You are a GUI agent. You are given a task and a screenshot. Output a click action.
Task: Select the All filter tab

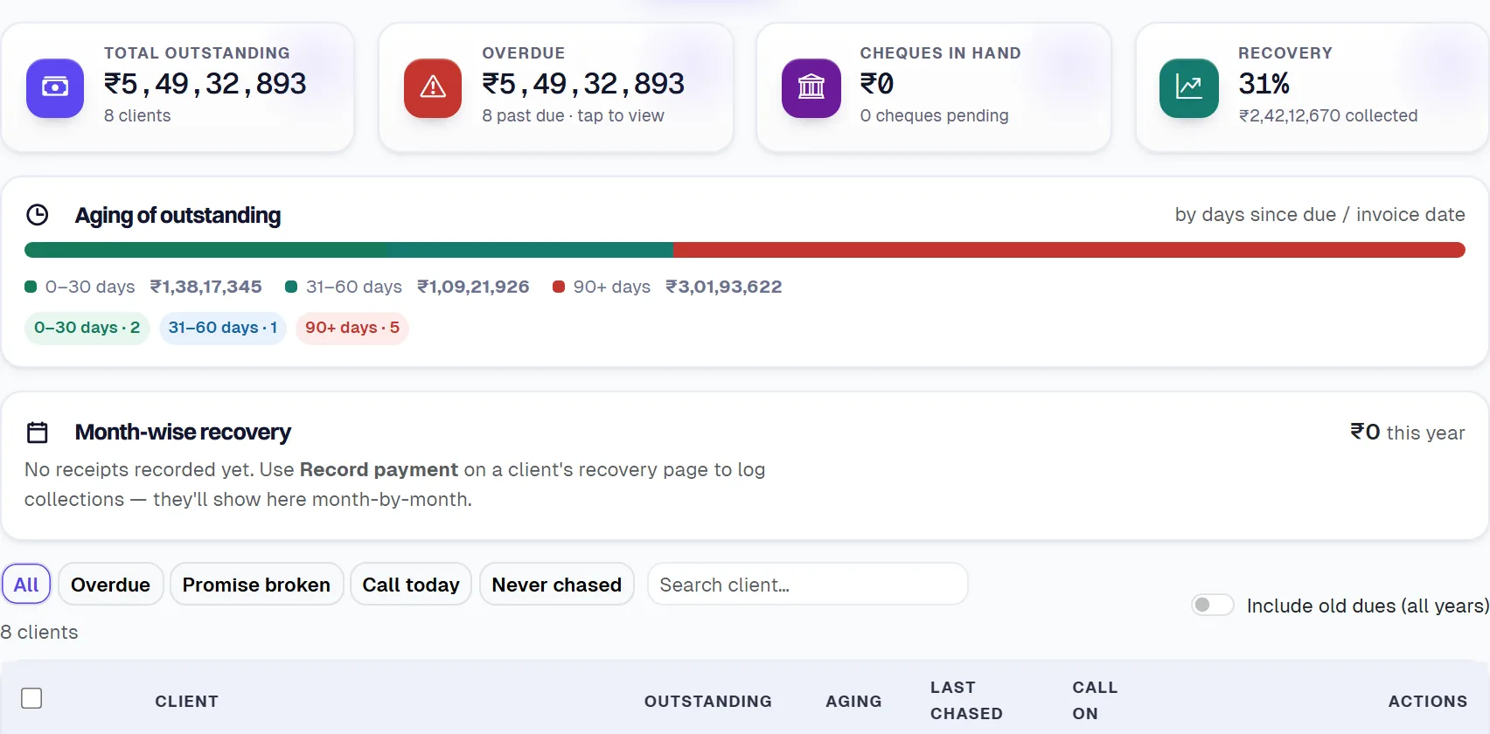[x=26, y=584]
